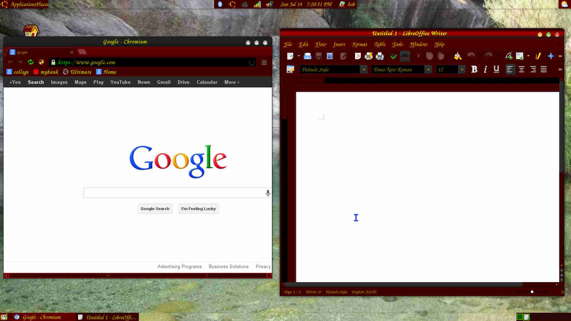Open the File menu in Writer
The height and width of the screenshot is (321, 571).
coord(288,44)
